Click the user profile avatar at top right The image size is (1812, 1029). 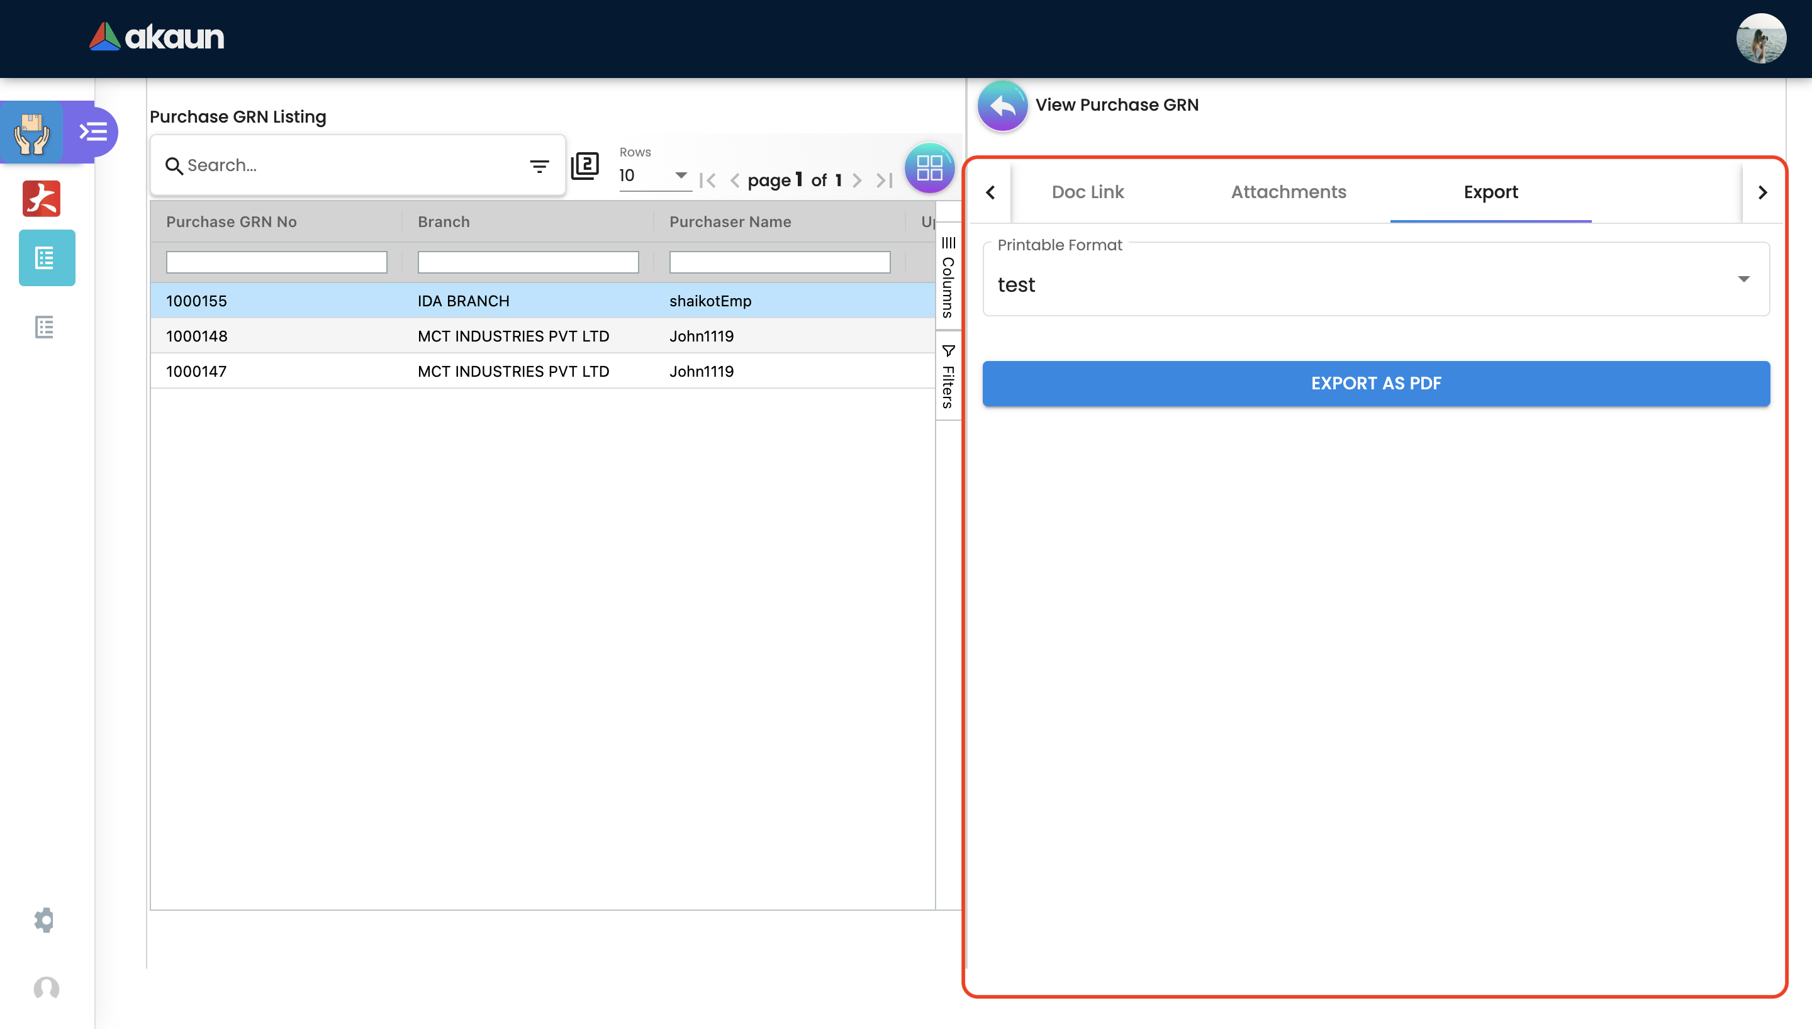[x=1760, y=39]
